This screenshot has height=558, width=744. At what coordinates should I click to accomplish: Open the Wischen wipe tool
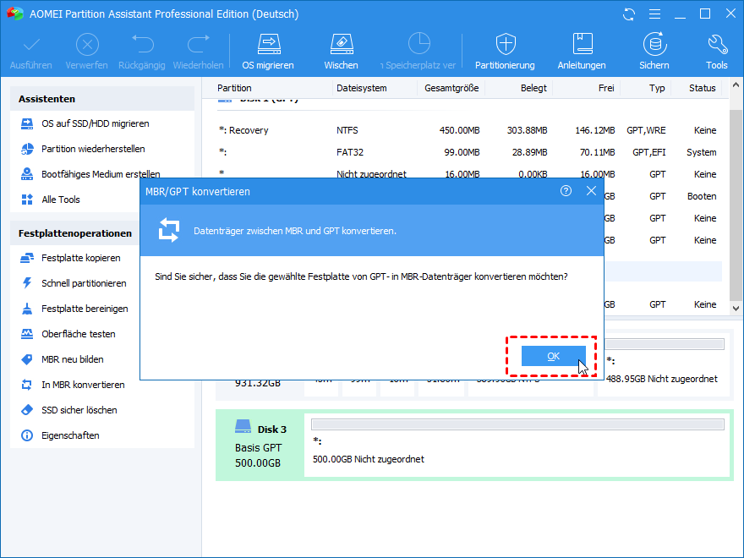(342, 52)
